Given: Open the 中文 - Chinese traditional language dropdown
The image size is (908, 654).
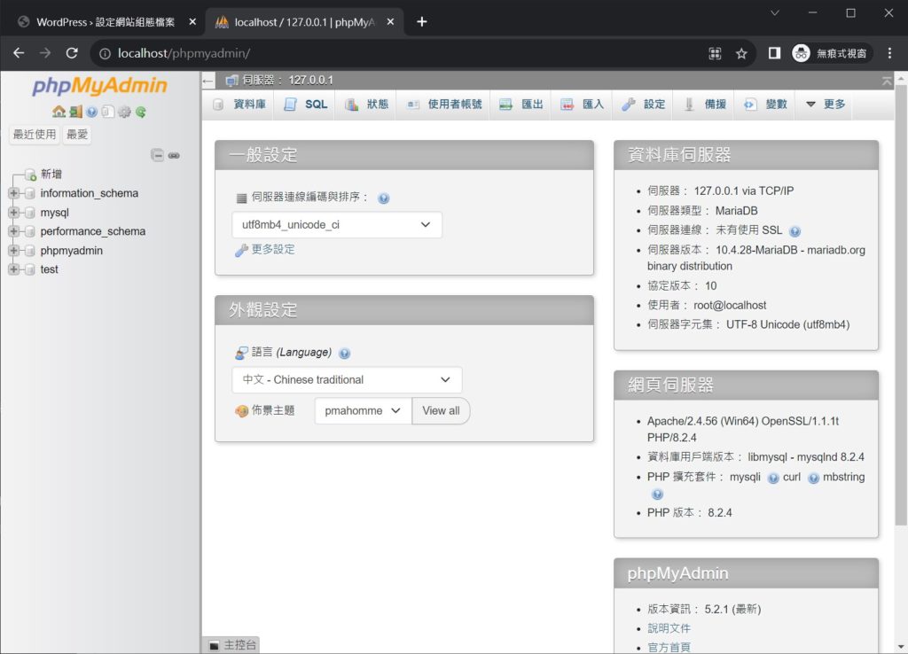Looking at the screenshot, I should click(x=347, y=380).
